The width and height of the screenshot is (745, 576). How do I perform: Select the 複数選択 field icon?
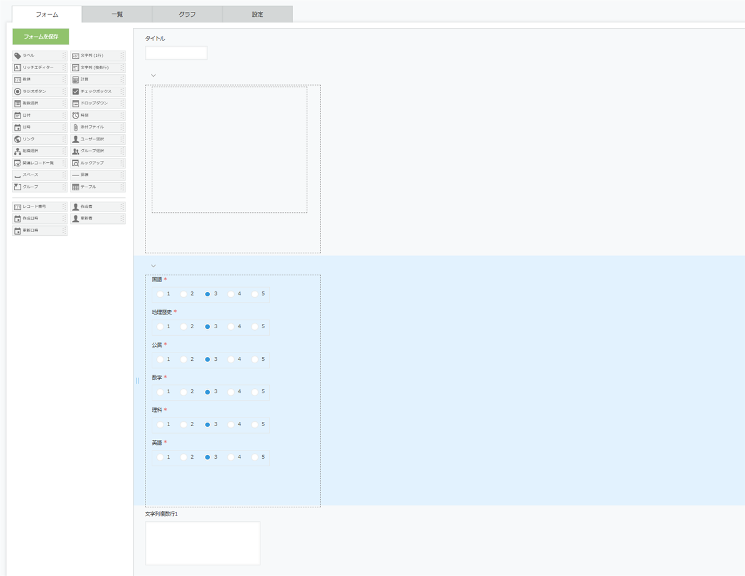[17, 103]
